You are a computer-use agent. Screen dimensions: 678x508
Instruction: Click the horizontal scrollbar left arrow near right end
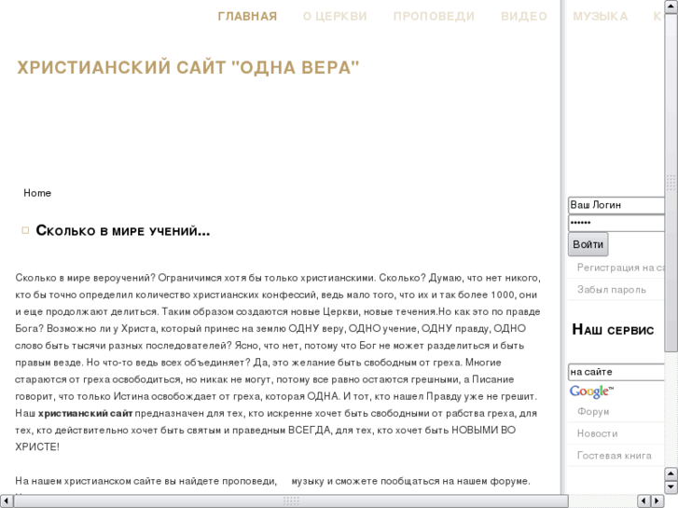coord(644,501)
